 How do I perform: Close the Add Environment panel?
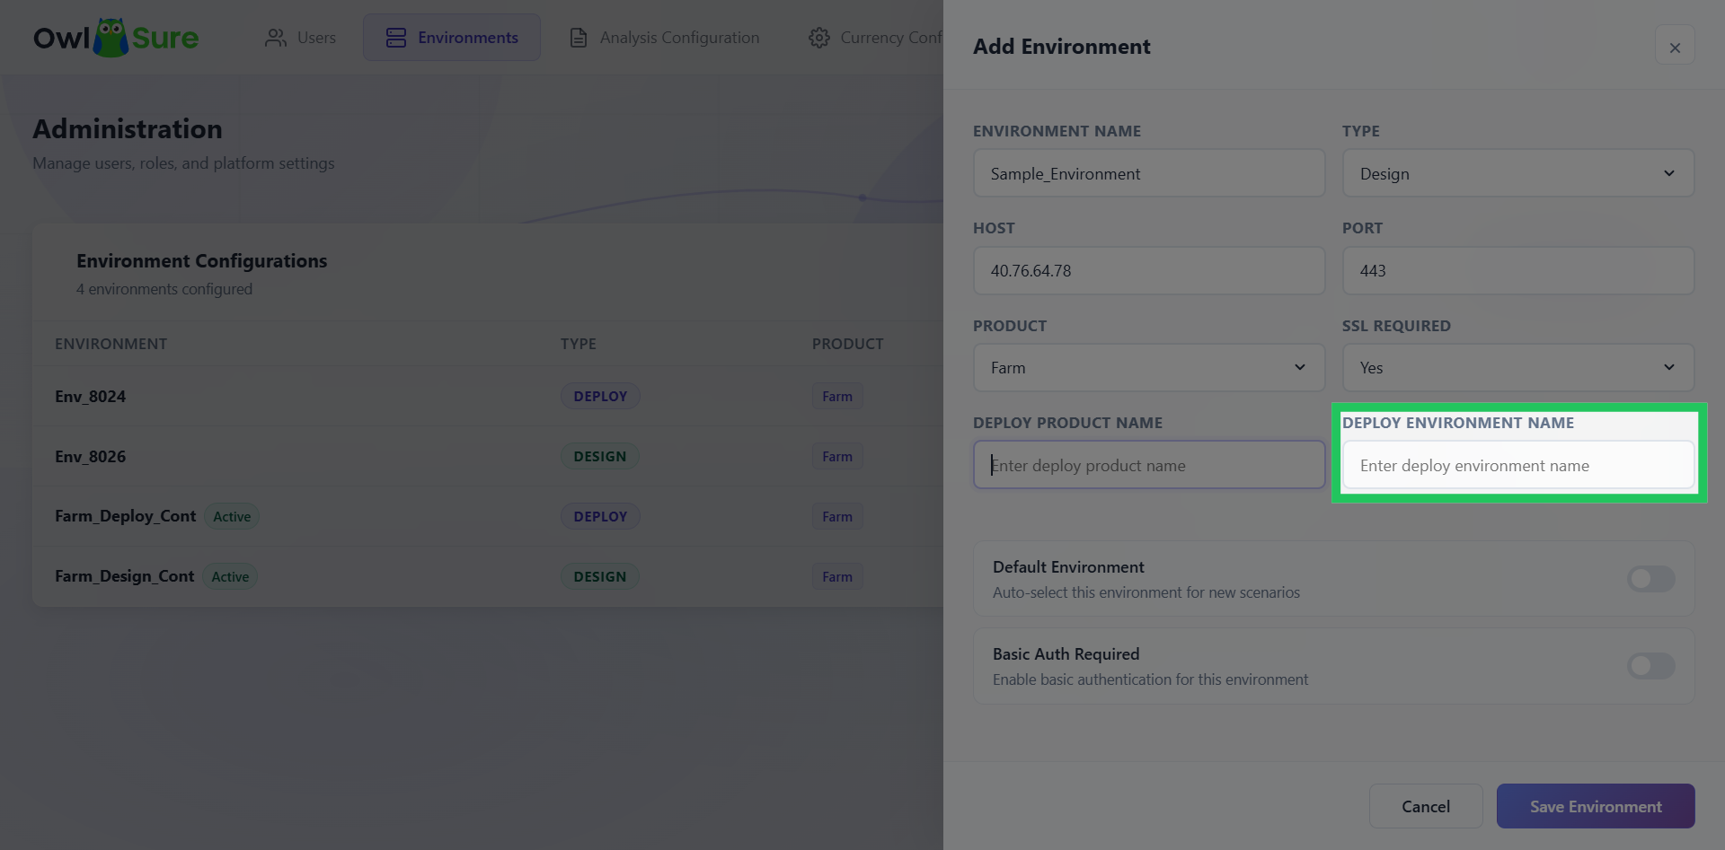(1675, 47)
